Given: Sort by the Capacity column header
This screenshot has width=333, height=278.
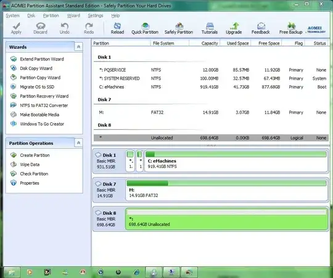Looking at the screenshot, I should 205,43.
